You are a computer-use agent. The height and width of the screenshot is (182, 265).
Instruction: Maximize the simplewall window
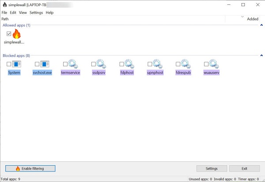click(243, 5)
